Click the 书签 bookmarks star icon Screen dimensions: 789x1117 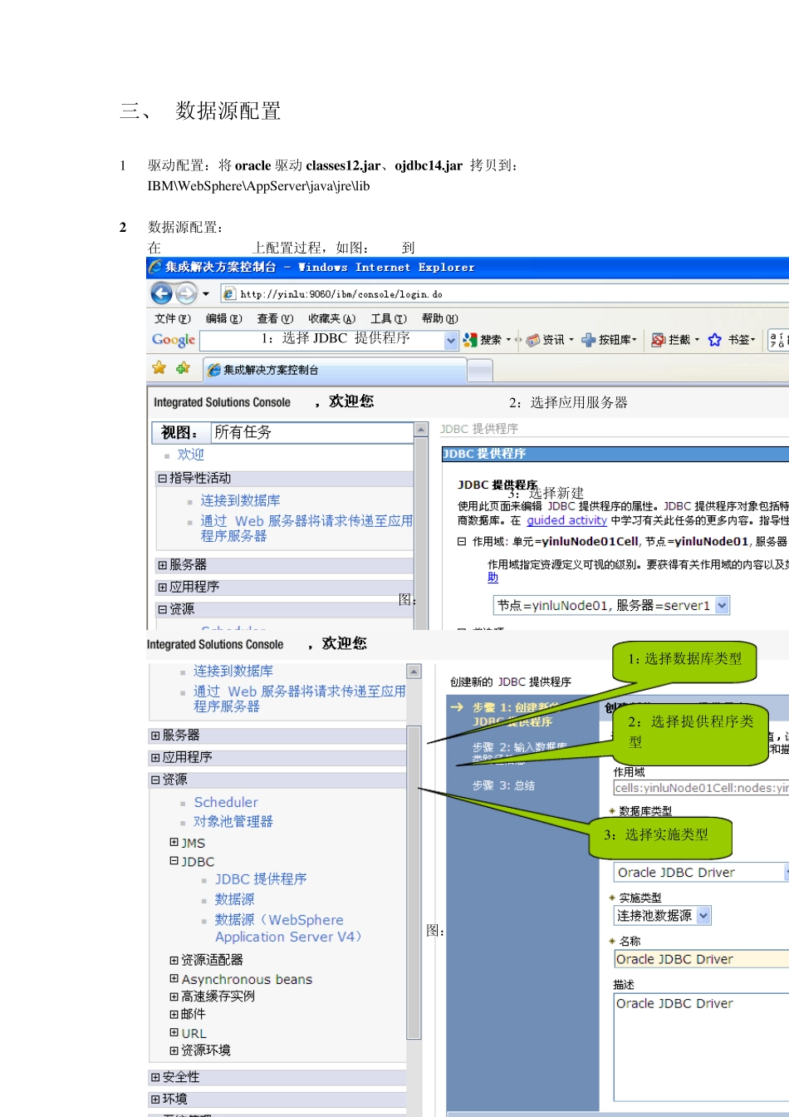pyautogui.click(x=715, y=340)
